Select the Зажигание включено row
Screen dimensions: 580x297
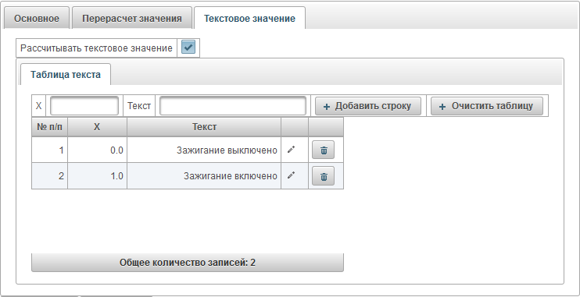click(x=188, y=176)
